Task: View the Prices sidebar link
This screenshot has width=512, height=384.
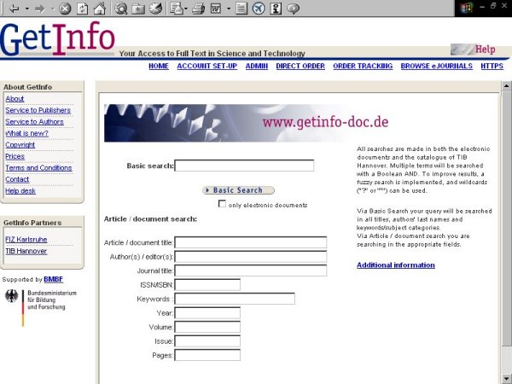Action: [15, 156]
